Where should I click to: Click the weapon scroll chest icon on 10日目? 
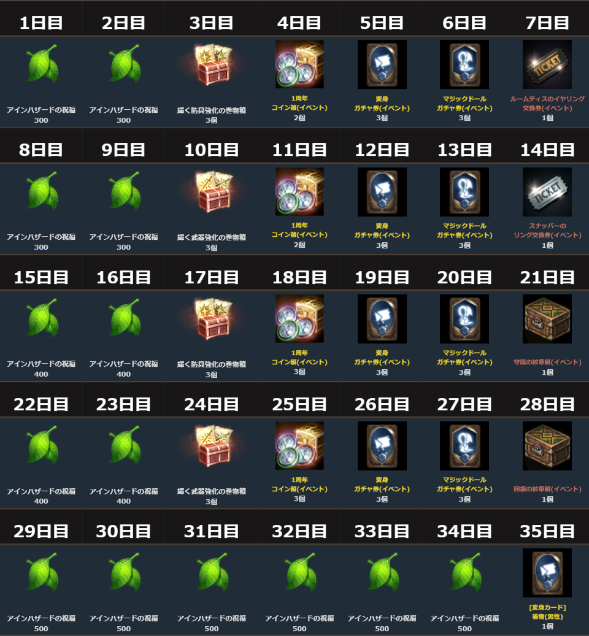212,192
